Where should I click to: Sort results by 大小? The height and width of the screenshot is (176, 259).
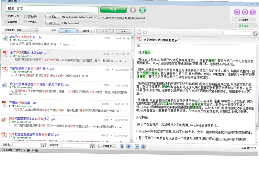pos(105,31)
